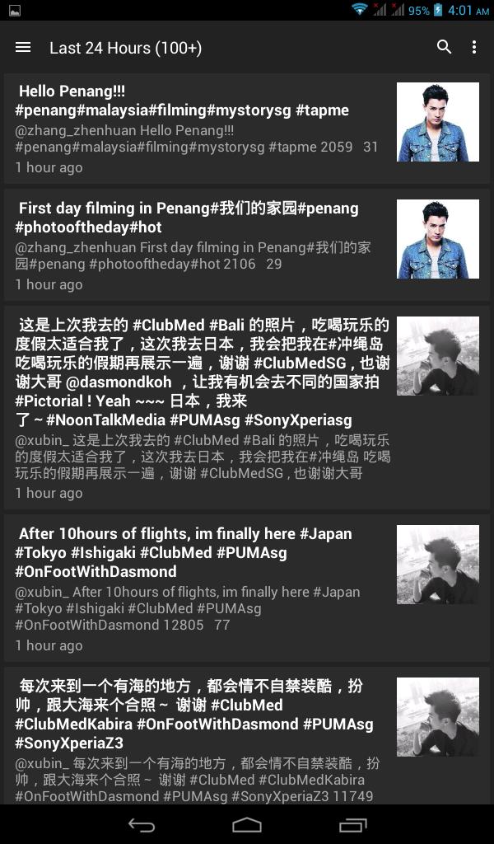Open the three-dot overflow menu

tap(474, 47)
